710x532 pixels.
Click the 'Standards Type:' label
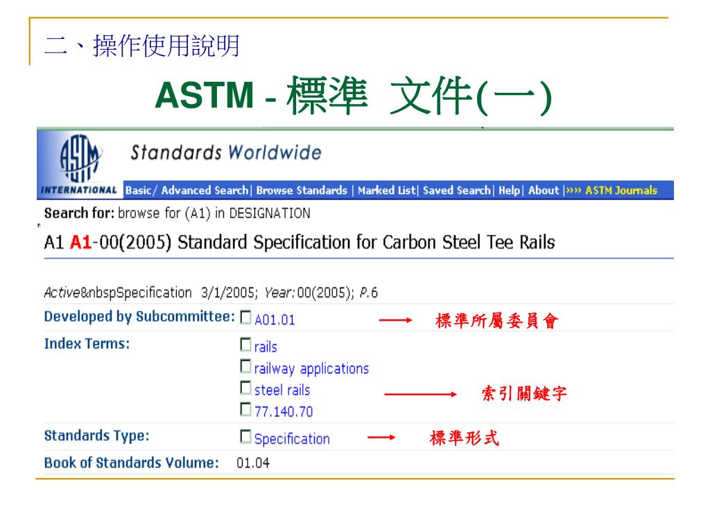[96, 436]
